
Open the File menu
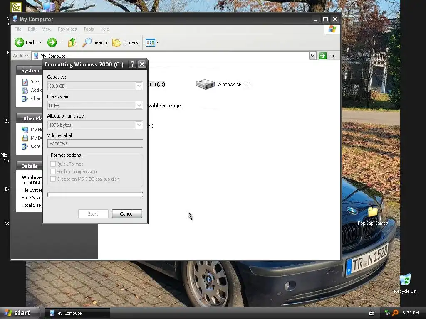18,29
